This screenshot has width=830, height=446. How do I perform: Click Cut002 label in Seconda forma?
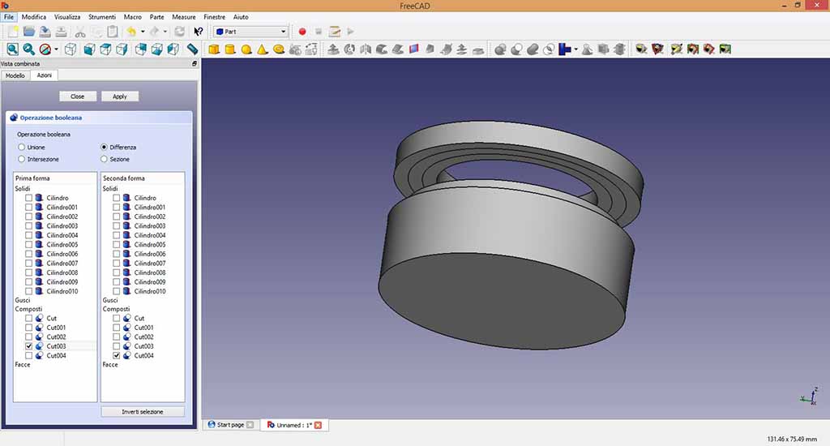[143, 337]
